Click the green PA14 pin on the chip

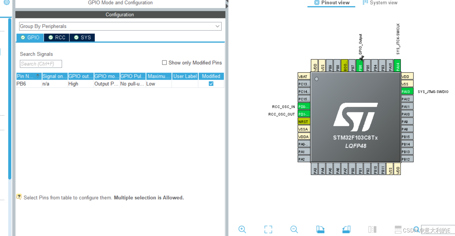397,65
